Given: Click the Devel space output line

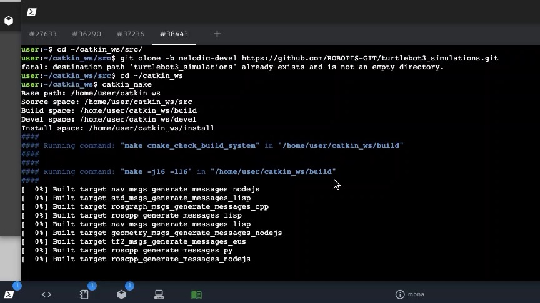Looking at the screenshot, I should click(x=109, y=120).
